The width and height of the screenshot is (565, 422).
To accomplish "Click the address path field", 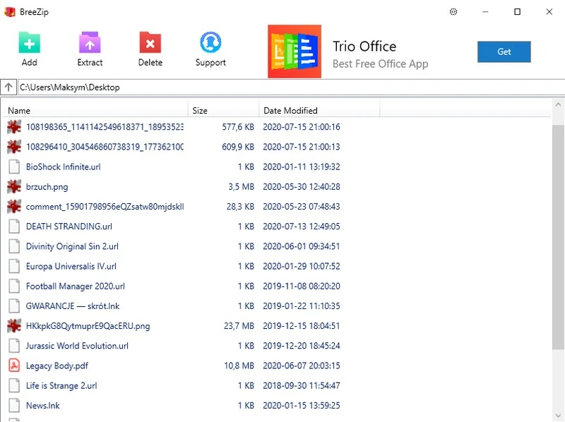I will (282, 88).
